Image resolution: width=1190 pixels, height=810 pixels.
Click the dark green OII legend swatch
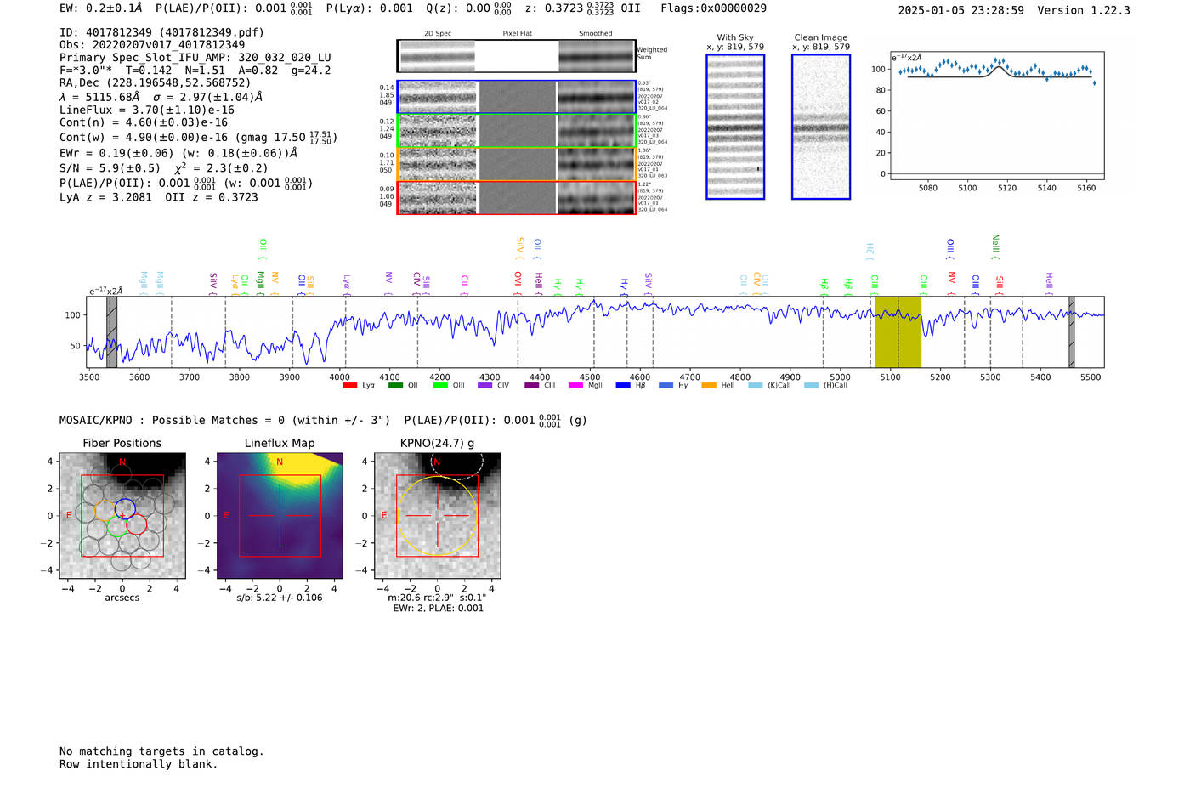pos(395,386)
